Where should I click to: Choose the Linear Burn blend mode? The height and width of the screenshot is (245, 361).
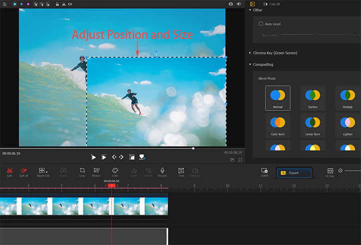[312, 125]
